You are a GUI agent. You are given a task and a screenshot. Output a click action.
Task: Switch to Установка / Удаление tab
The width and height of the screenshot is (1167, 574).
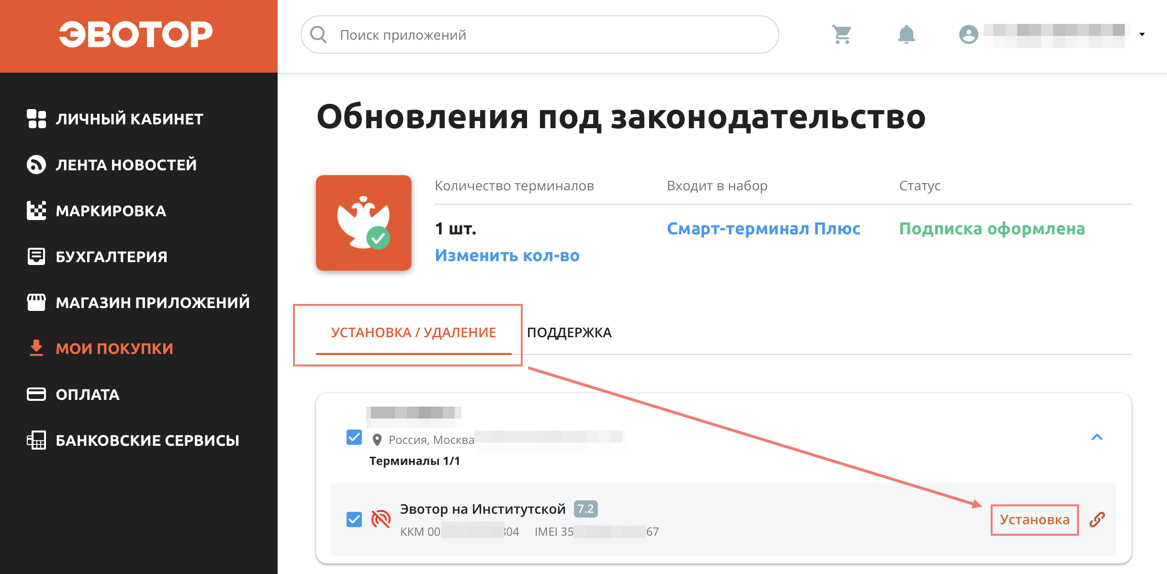point(414,332)
